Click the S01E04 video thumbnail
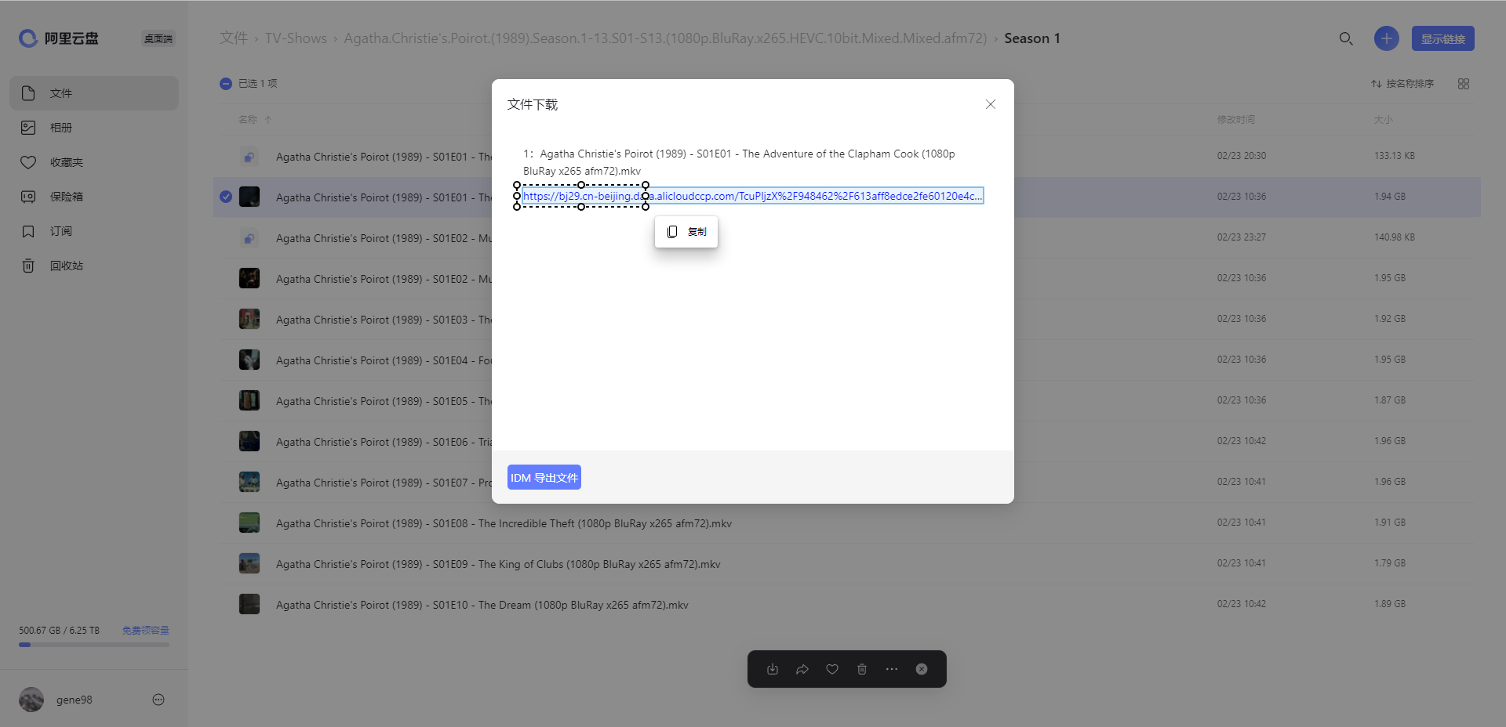1506x727 pixels. (x=249, y=360)
